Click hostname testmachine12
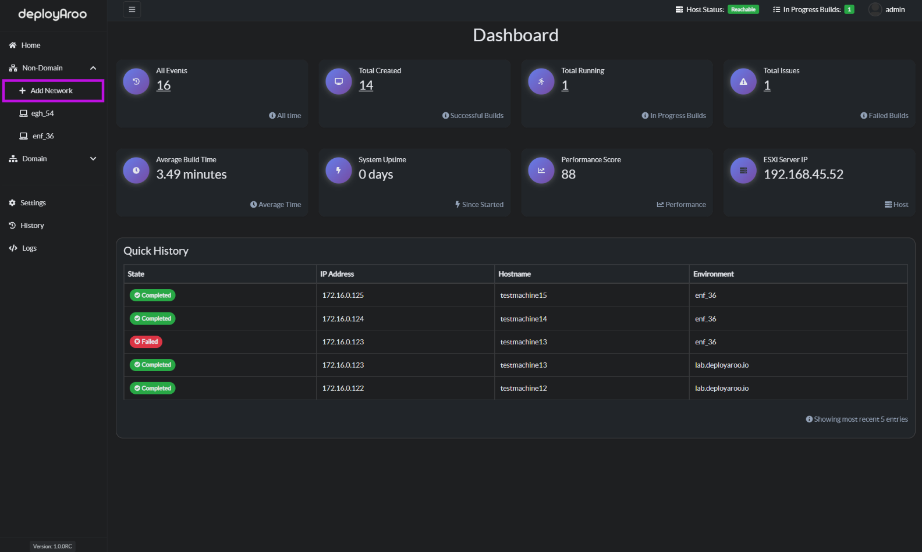The image size is (922, 552). (524, 389)
